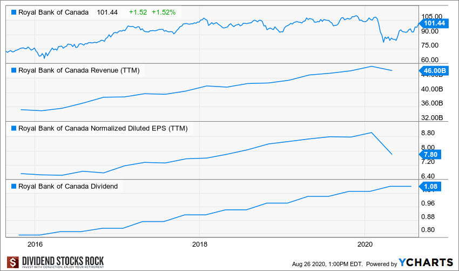Click the '+1.52' price change value

(x=138, y=12)
